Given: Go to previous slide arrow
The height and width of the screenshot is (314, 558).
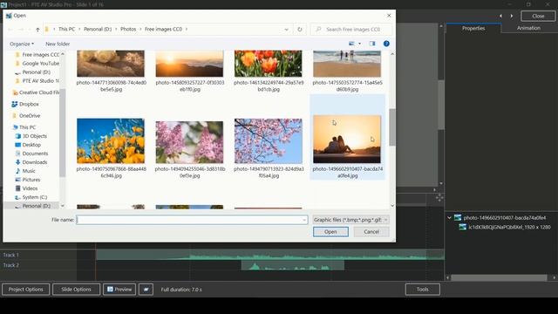Looking at the screenshot, I should point(500,16).
